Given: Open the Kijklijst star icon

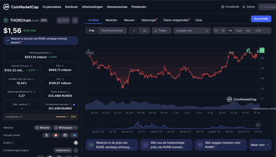Looking at the screenshot, I should pos(244,7).
